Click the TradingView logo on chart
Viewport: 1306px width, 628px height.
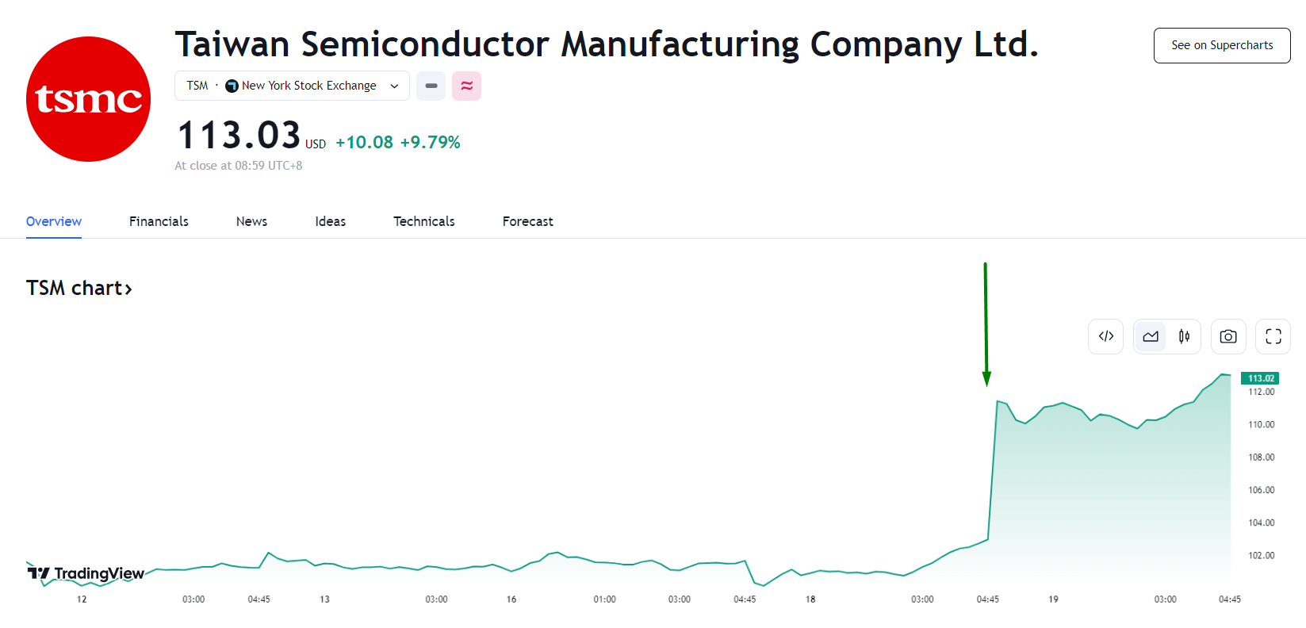[x=86, y=573]
